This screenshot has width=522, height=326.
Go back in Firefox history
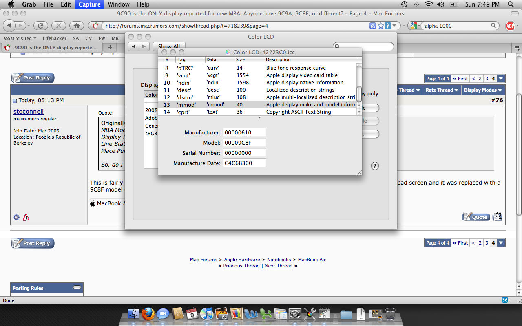pos(10,26)
